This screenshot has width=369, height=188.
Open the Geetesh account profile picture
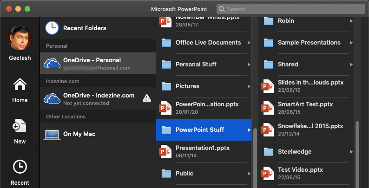pos(20,39)
